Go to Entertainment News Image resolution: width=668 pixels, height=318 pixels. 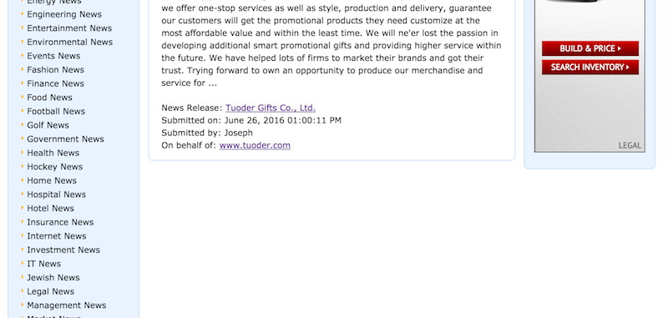69,28
